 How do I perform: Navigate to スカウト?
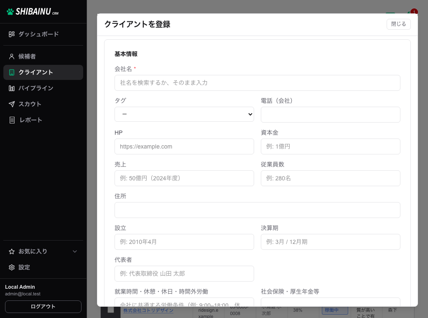[x=43, y=104]
